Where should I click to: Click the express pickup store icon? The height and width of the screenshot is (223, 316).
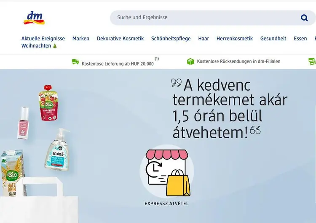[x=168, y=172]
